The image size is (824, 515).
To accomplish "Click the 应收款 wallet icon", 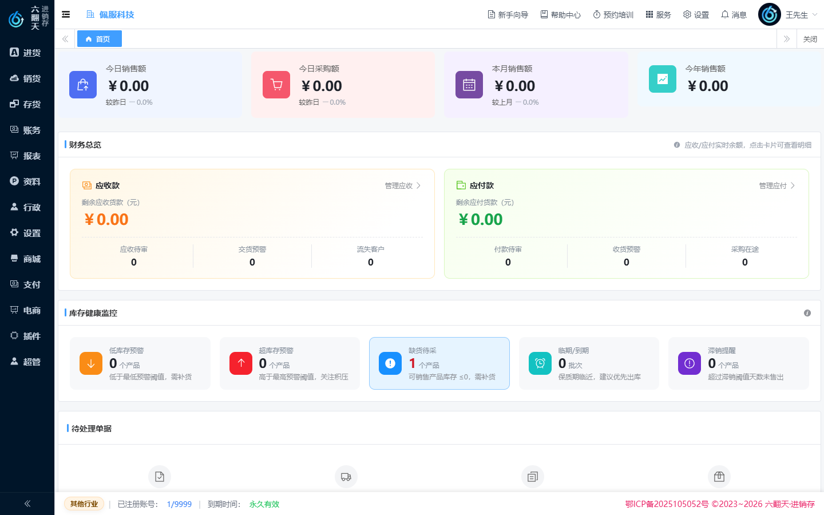I will pos(87,185).
